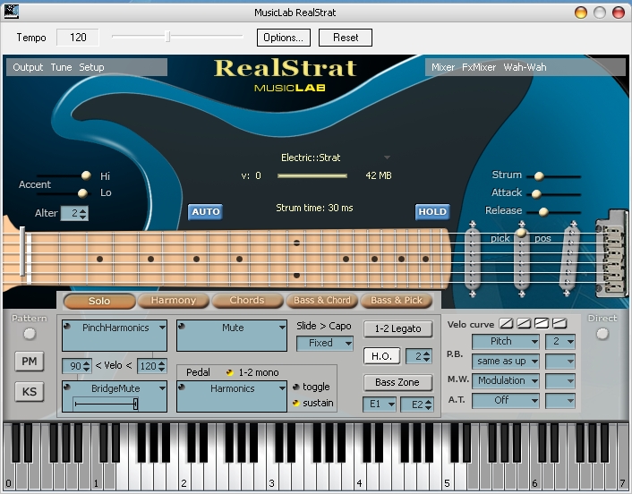Click the 1-2 Legato button
Screen dimensions: 632x494
click(x=397, y=328)
